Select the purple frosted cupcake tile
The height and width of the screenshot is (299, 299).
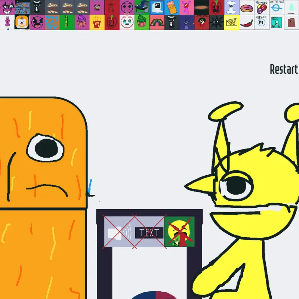coord(82,22)
